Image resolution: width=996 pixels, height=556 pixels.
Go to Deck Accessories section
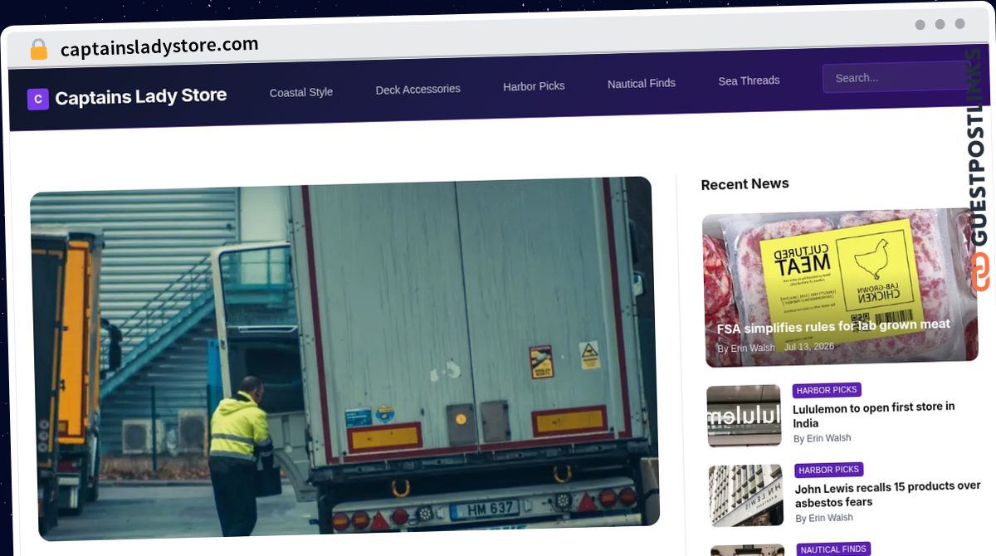point(417,89)
